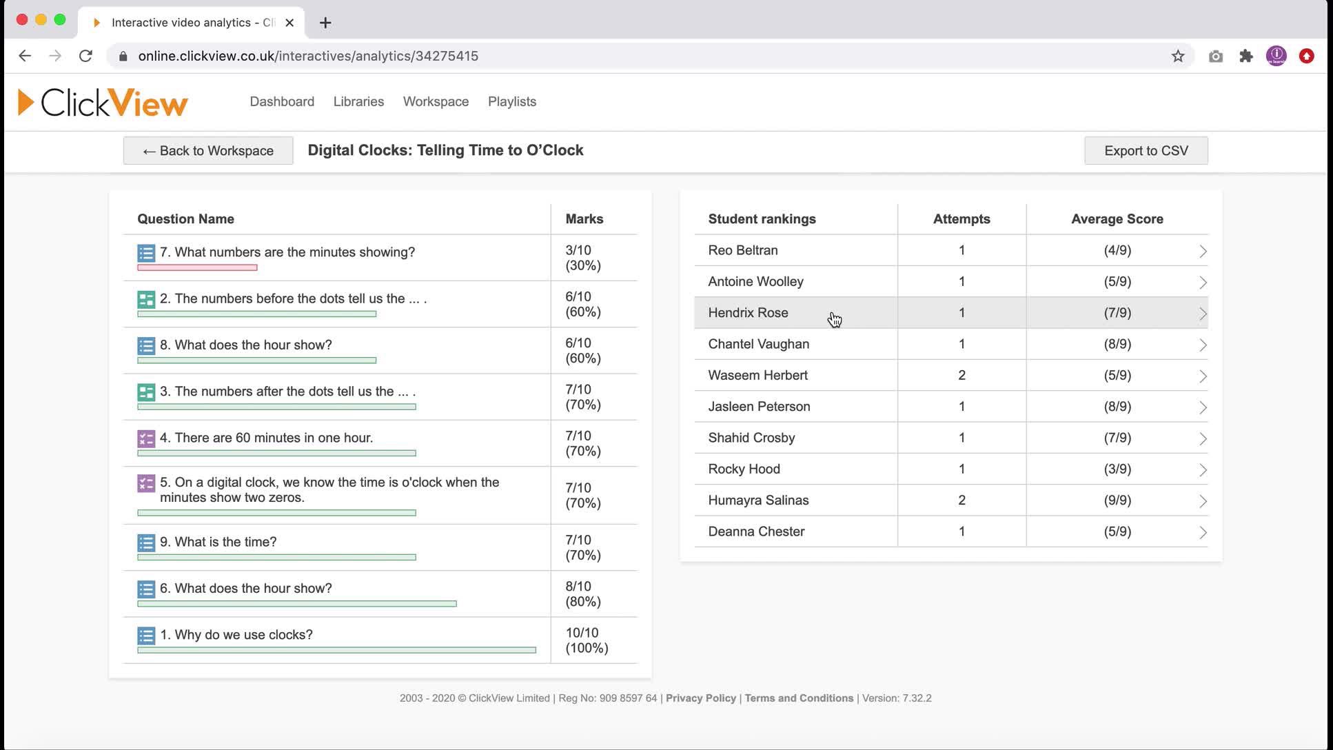Click the browser extensions puzzle icon

pyautogui.click(x=1245, y=56)
